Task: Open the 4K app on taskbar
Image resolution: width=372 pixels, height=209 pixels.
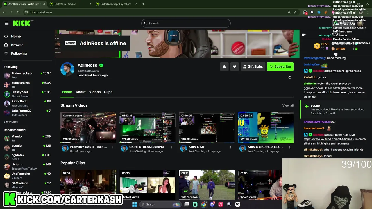Action: [x=229, y=204]
